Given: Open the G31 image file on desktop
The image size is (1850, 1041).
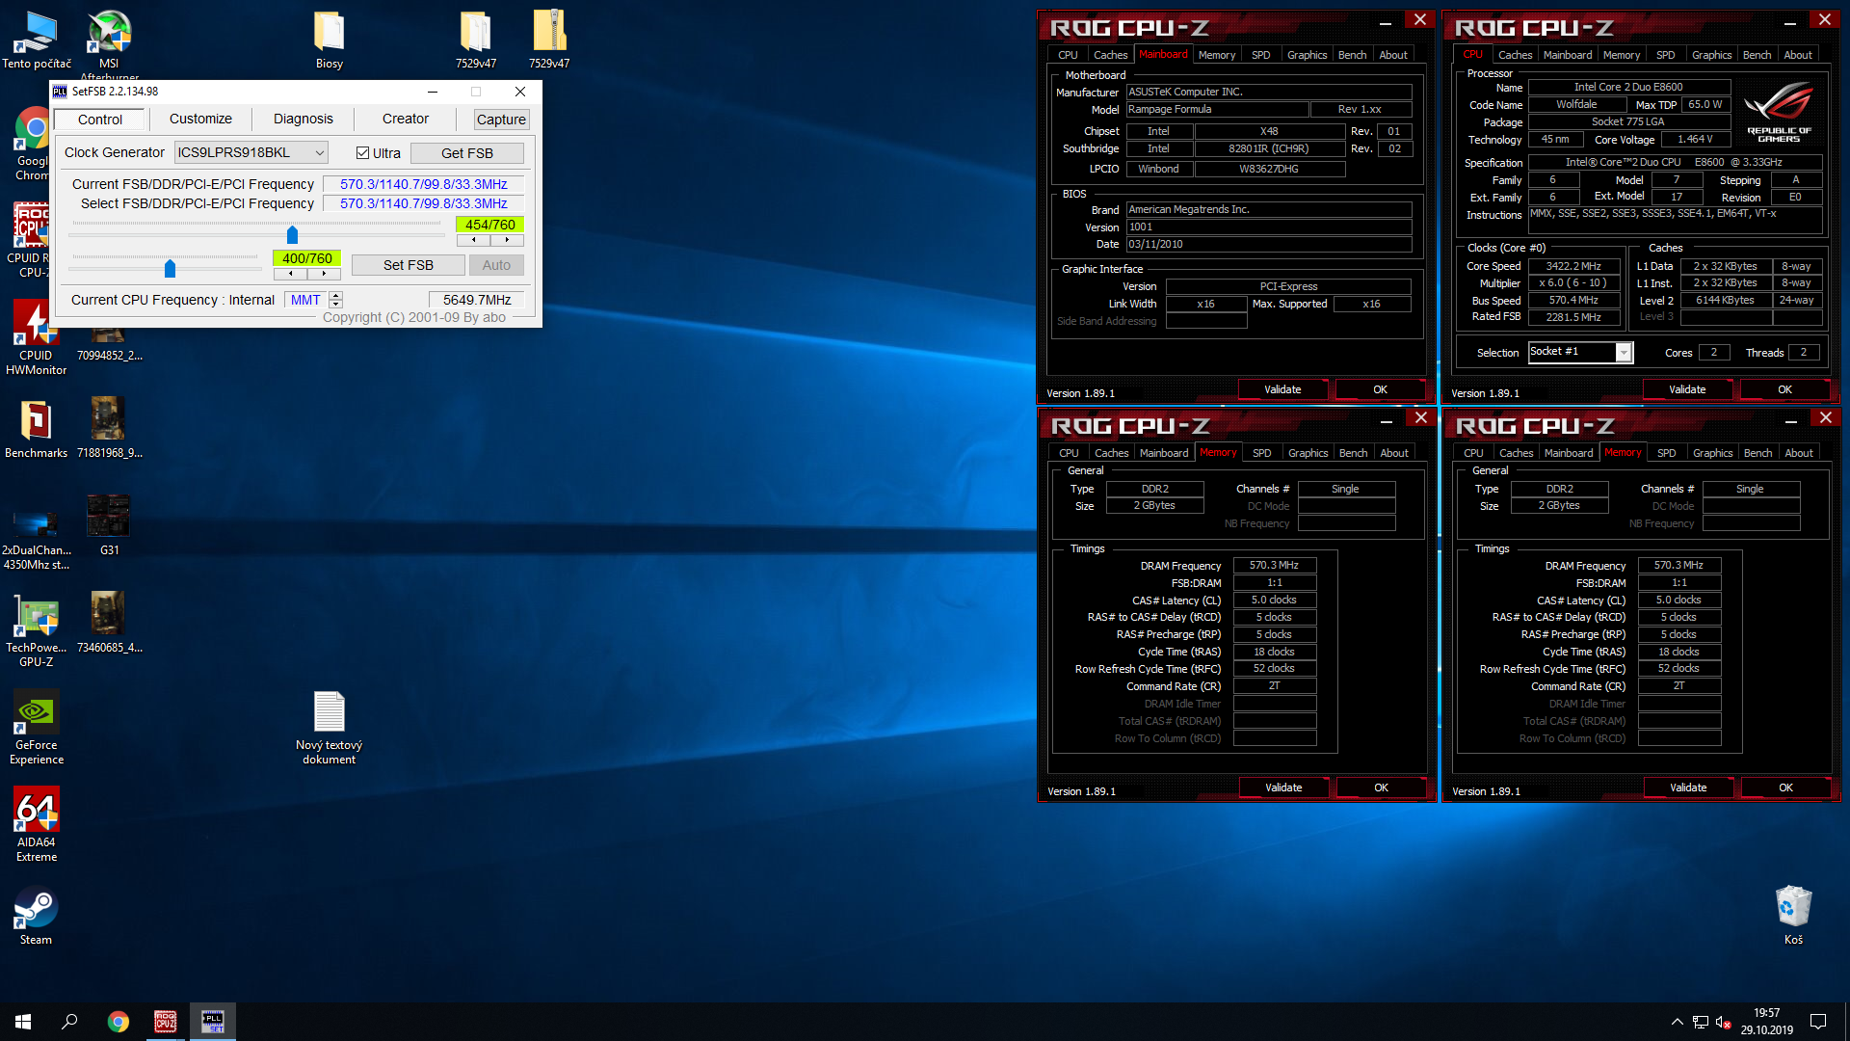Looking at the screenshot, I should (109, 525).
